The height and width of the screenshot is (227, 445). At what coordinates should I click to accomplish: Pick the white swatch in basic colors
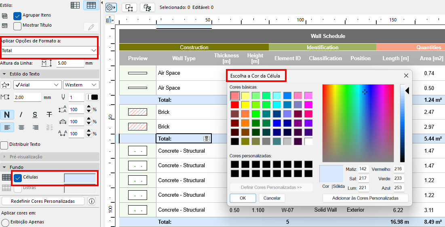308,142
